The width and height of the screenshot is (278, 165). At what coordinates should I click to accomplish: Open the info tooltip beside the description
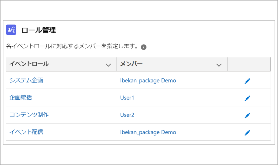click(x=143, y=47)
